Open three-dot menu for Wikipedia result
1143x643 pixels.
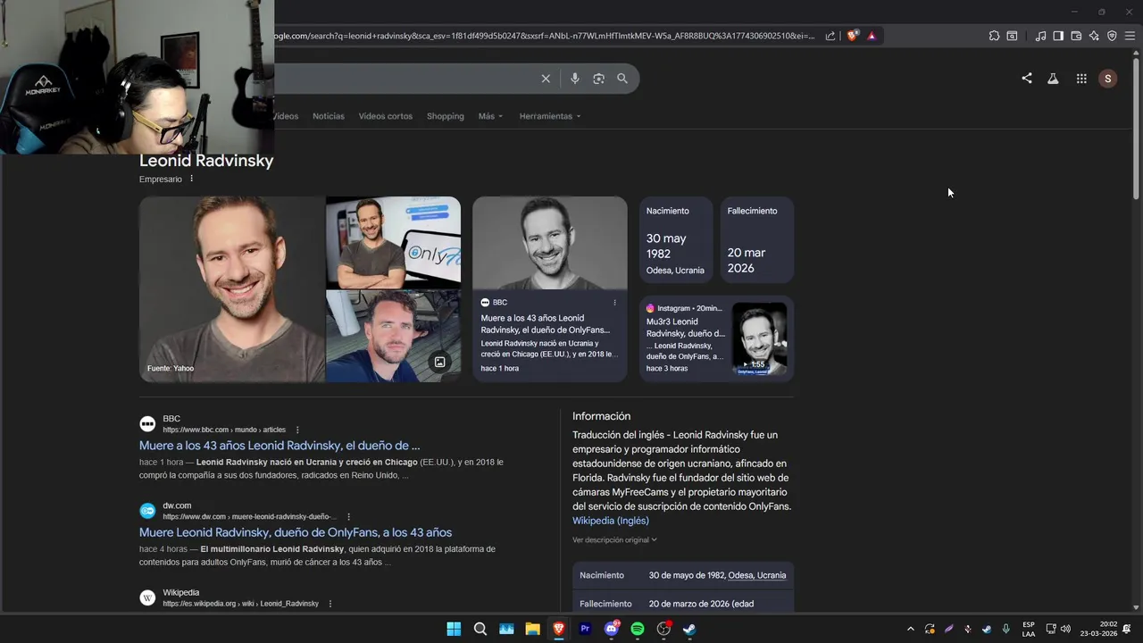coord(330,604)
